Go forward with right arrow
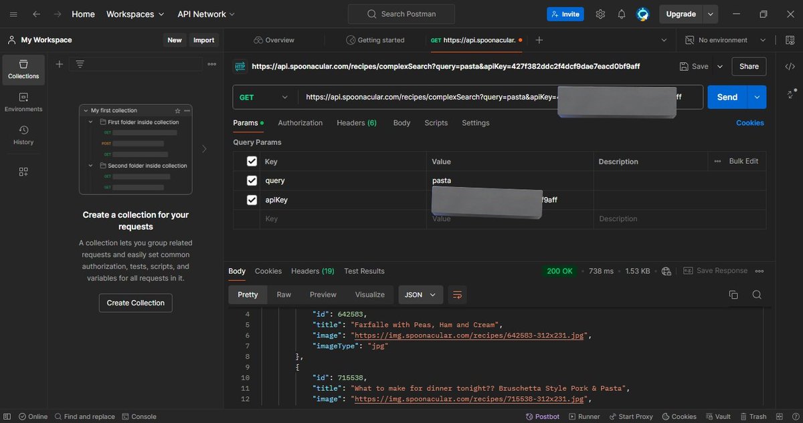Viewport: 803px width, 423px height. [x=58, y=14]
